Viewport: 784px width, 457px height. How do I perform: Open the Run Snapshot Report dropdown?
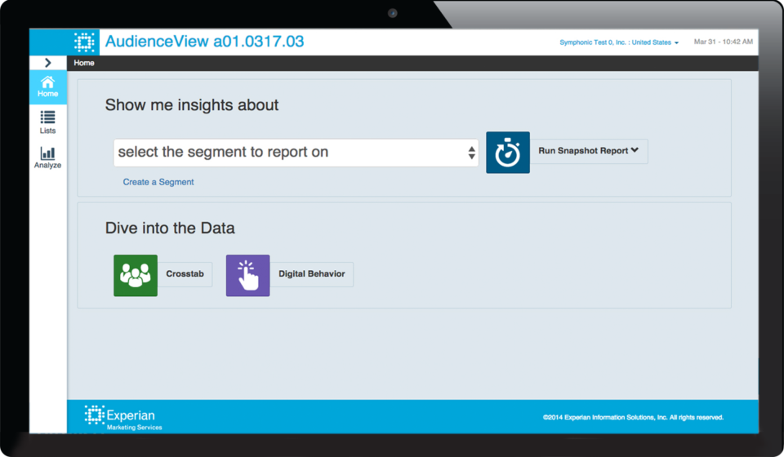tap(589, 151)
